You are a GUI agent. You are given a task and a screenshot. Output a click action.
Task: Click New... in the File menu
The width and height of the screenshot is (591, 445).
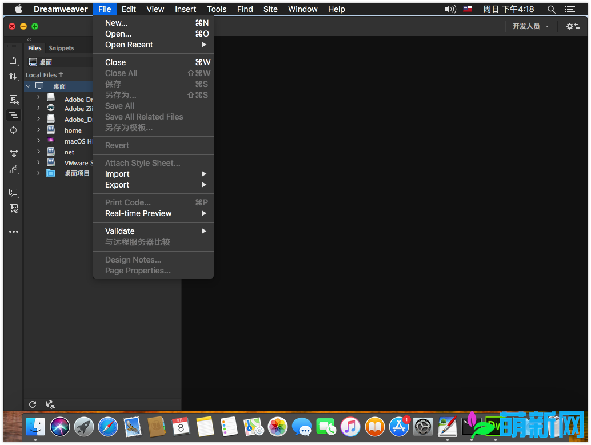coord(116,23)
